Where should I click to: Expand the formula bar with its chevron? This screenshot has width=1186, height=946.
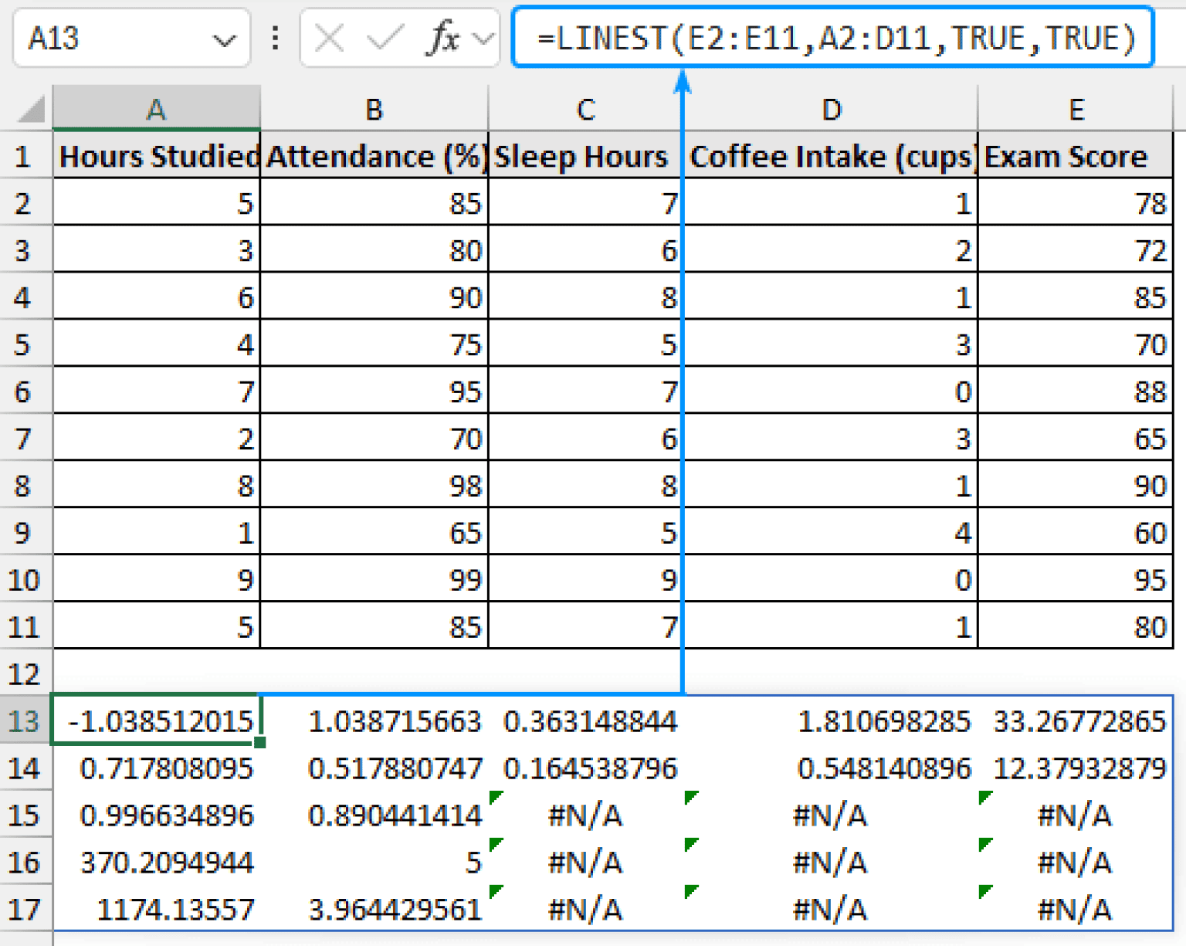pos(483,38)
